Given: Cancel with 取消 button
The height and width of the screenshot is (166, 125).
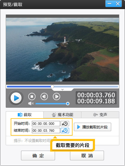Looking at the screenshot, I should 87,155.
